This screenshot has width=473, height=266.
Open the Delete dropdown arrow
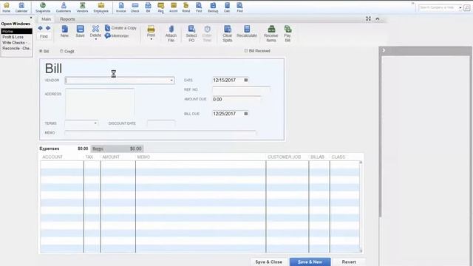pyautogui.click(x=95, y=39)
